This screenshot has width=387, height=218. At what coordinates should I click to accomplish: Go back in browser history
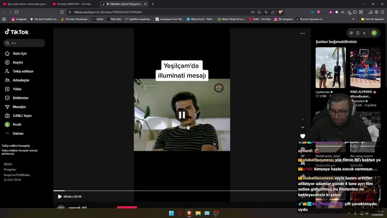(x=4, y=12)
